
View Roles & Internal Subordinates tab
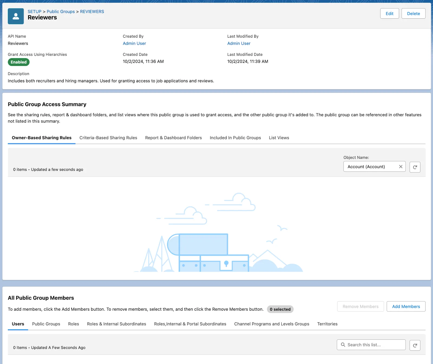116,324
